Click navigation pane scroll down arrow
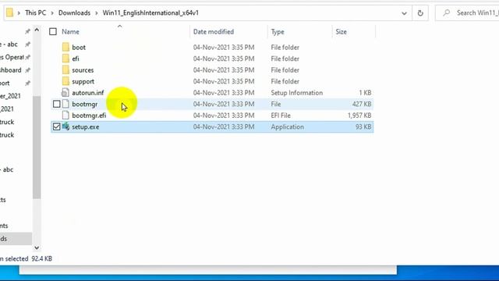The image size is (499, 281). tap(37, 247)
